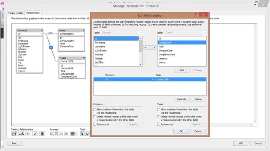Collapse the Contacts table box in graph

[41, 30]
